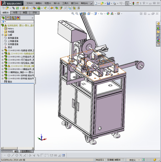Open the ConfigurationManager tab icon
Viewport: 161px width, 162px height.
tap(13, 18)
